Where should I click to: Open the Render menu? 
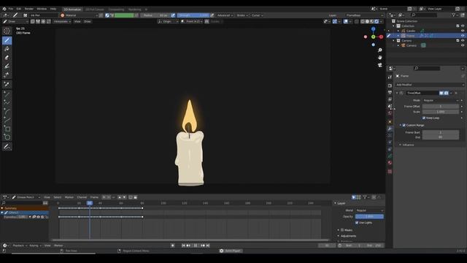point(29,9)
